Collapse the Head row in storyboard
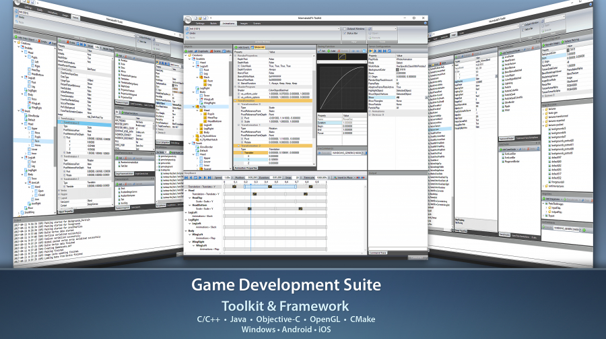606x339 pixels. (187, 190)
